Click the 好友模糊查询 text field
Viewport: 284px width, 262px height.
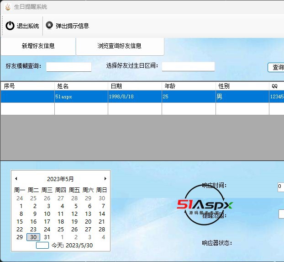(x=69, y=67)
